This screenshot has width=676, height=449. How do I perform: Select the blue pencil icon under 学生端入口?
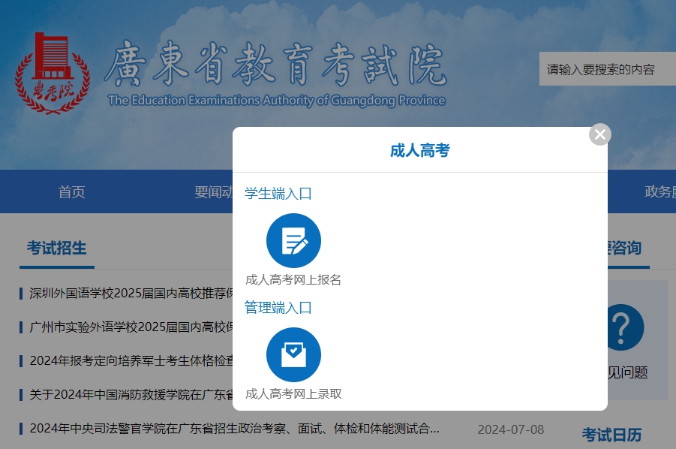[293, 240]
